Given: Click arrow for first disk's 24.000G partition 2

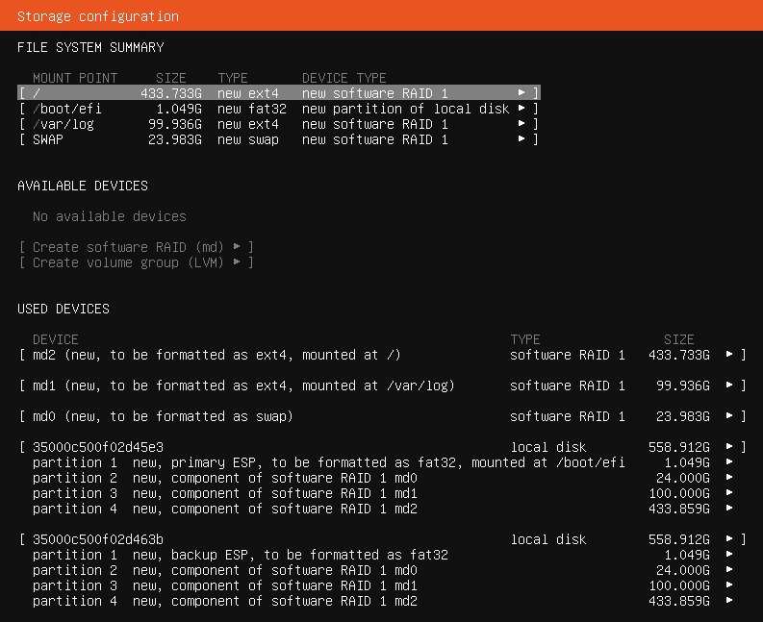Looking at the screenshot, I should point(729,478).
